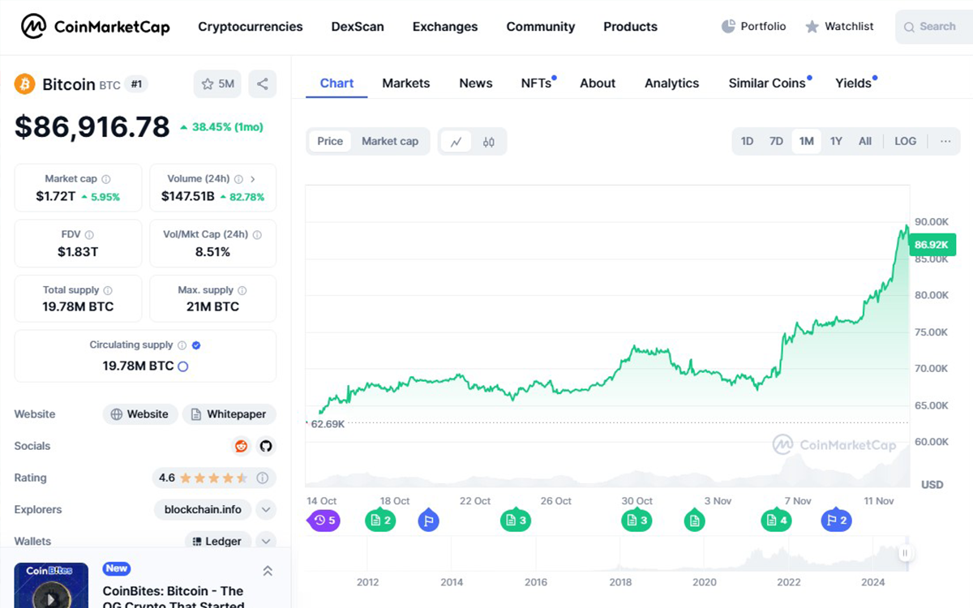Open blockchain.info explorer
973x608 pixels.
[203, 510]
